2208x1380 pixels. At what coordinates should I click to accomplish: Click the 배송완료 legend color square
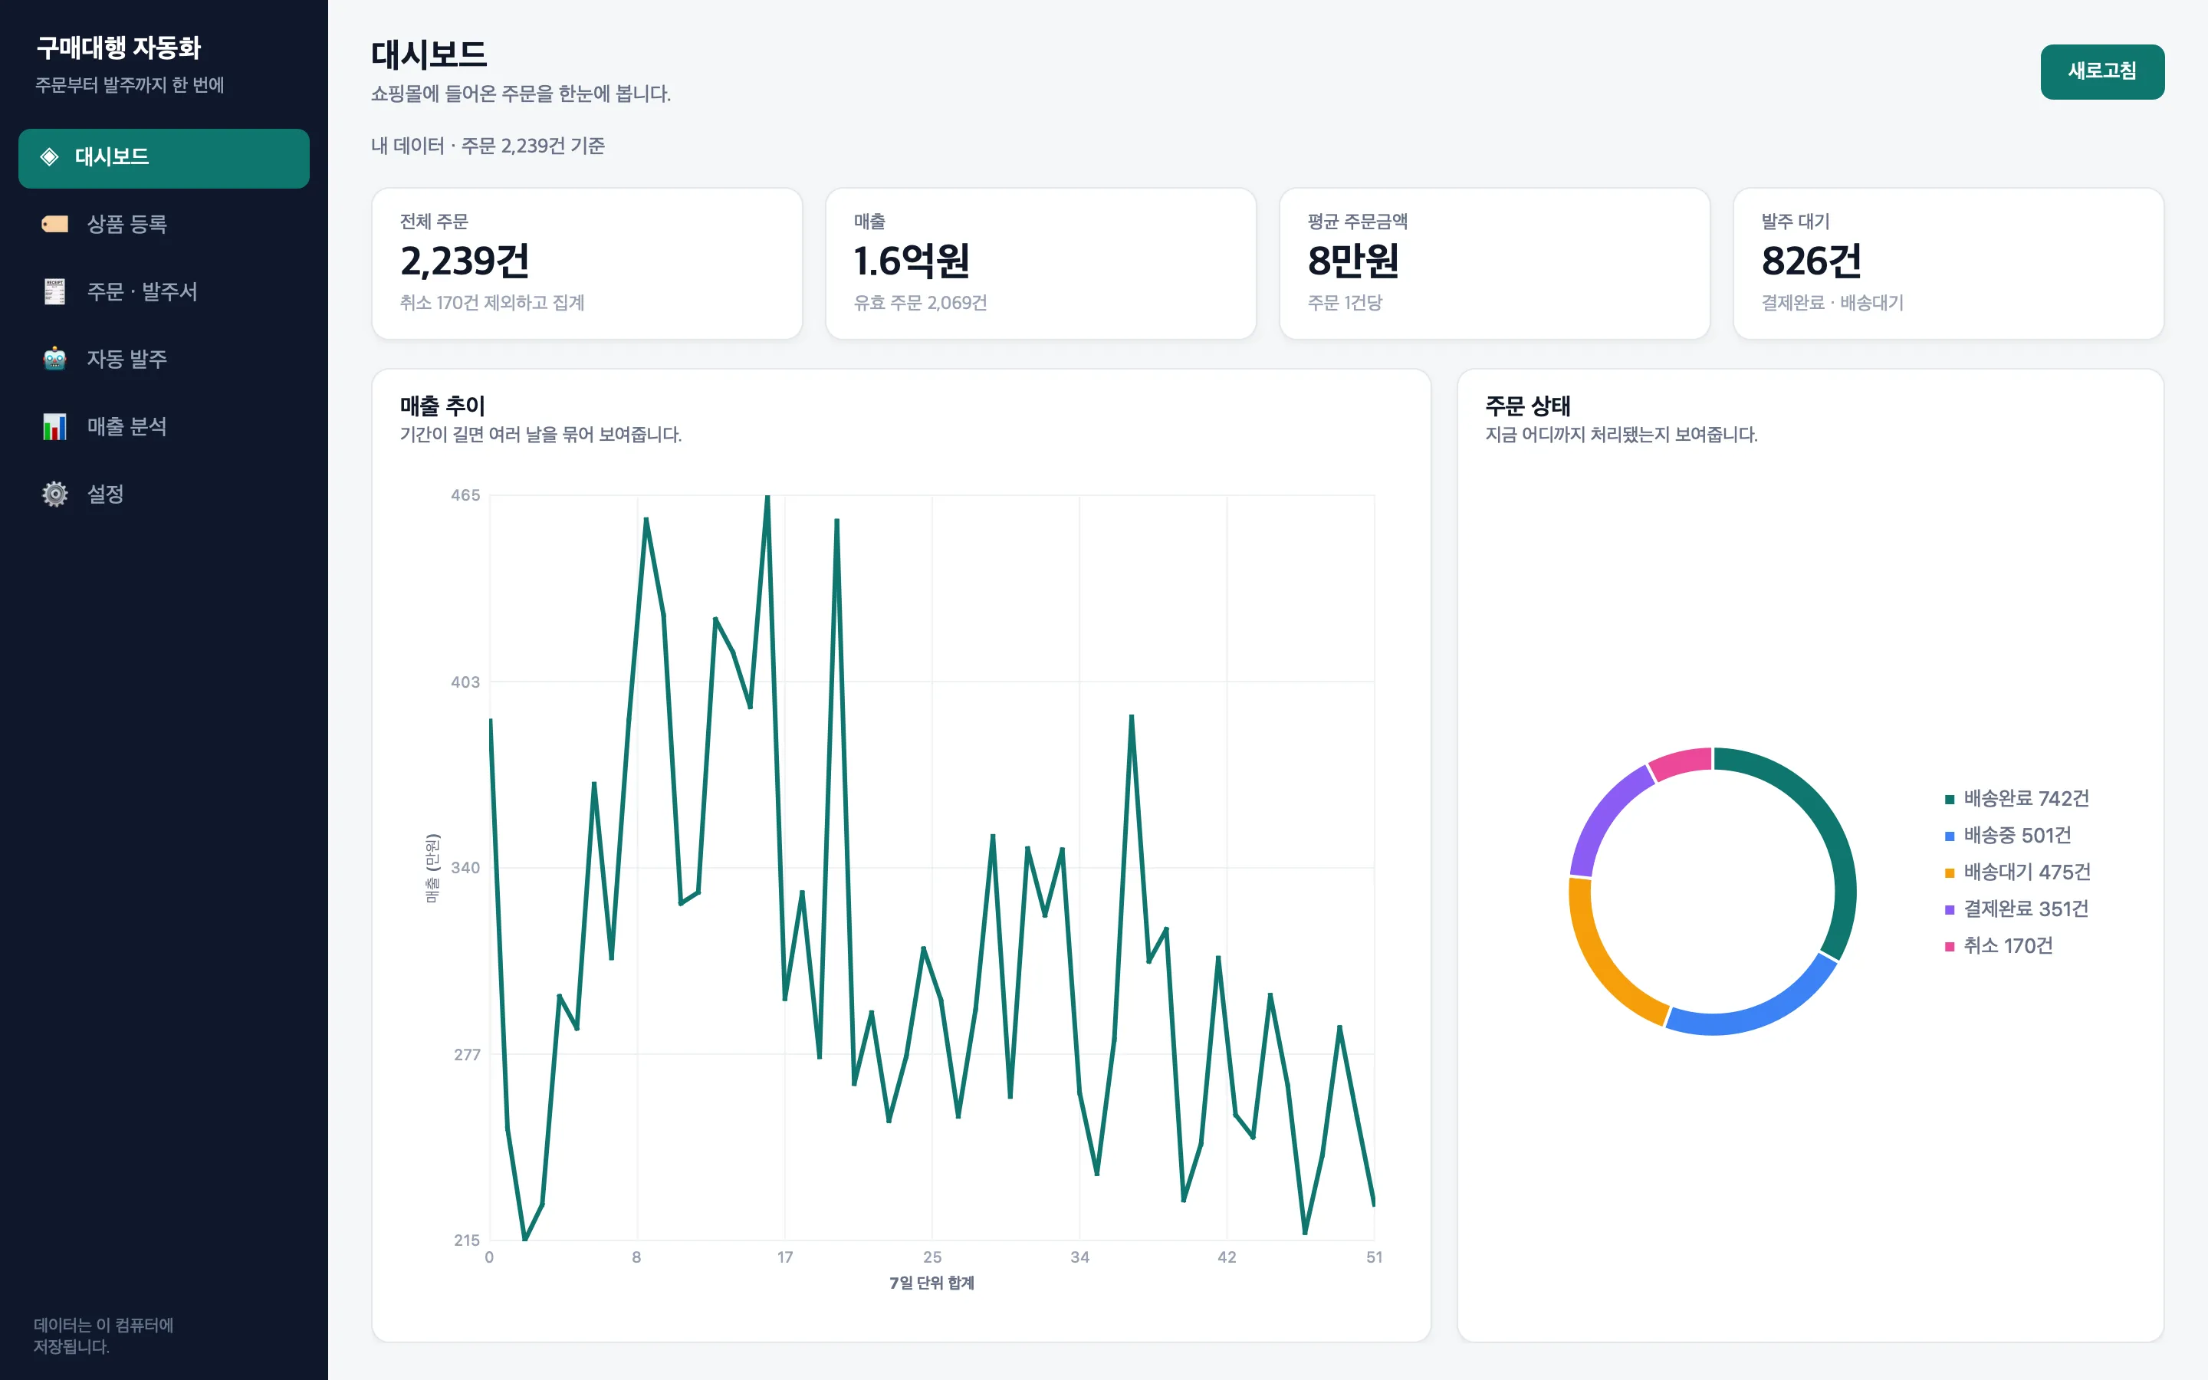(x=1950, y=800)
